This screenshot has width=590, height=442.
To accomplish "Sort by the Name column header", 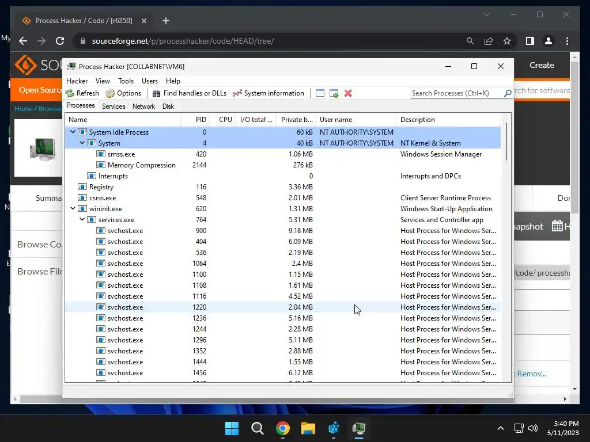I will pos(123,120).
